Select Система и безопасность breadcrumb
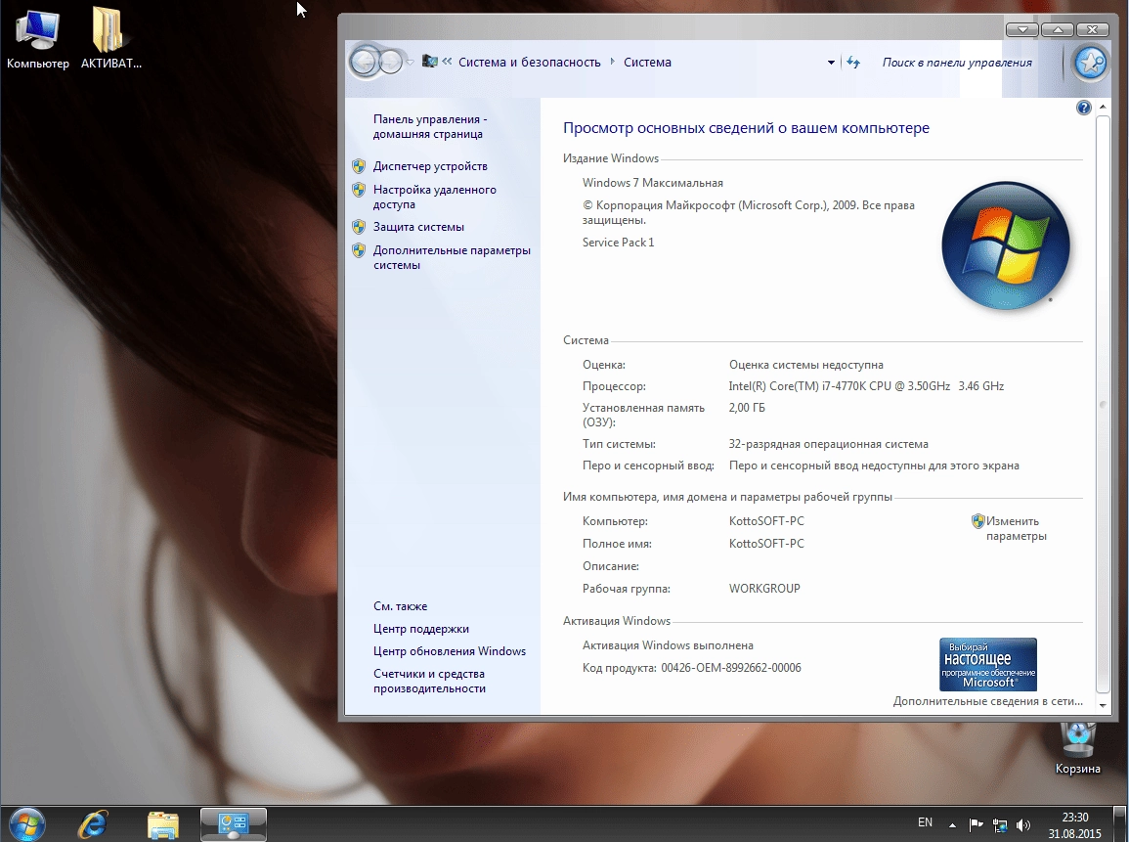The image size is (1129, 842). 529,63
